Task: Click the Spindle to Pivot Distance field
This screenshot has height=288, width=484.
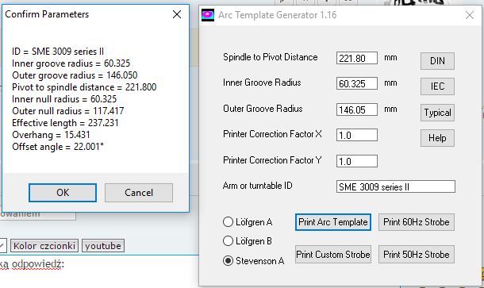Action: coord(357,58)
